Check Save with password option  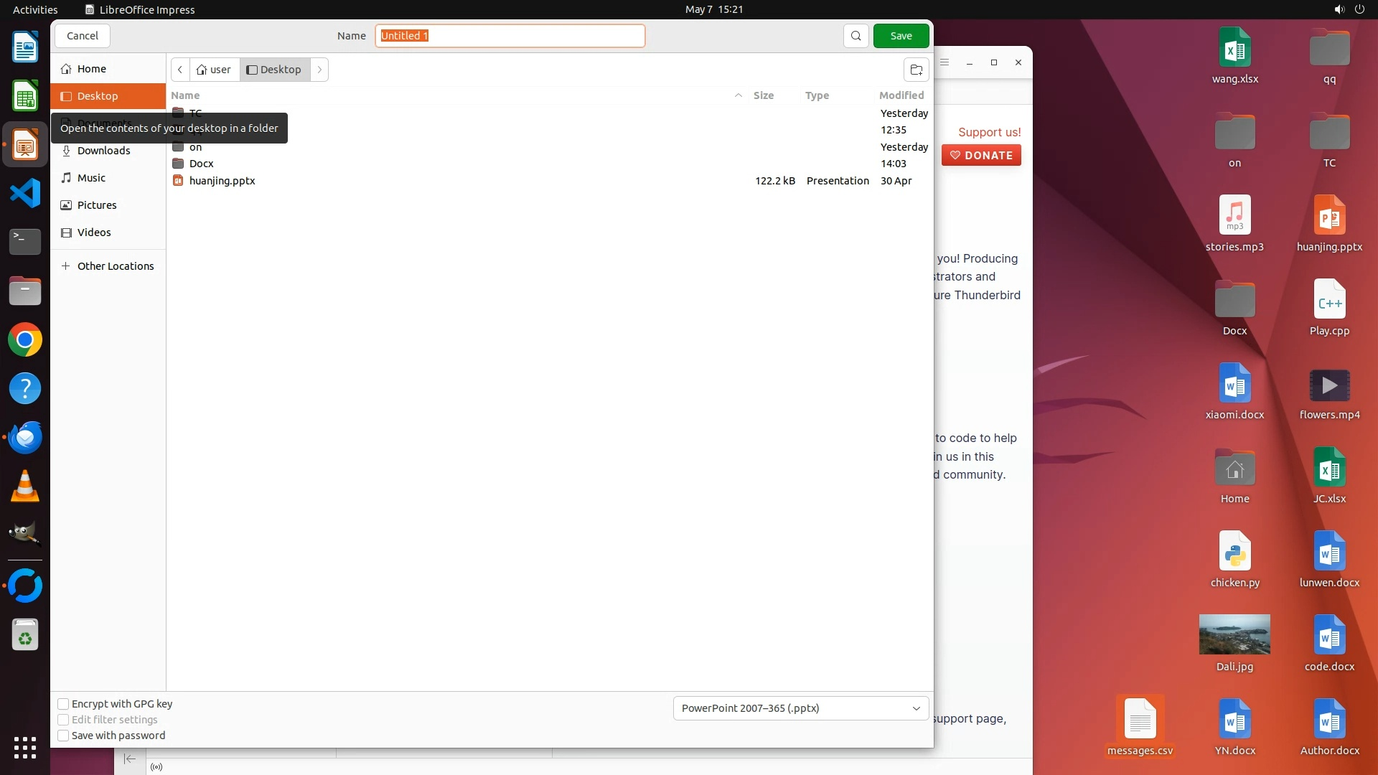click(x=64, y=736)
